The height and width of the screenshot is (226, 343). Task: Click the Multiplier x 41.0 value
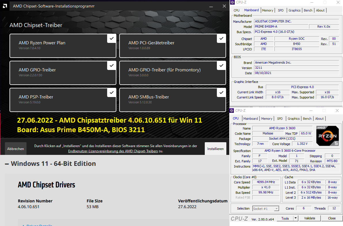(x=266, y=187)
